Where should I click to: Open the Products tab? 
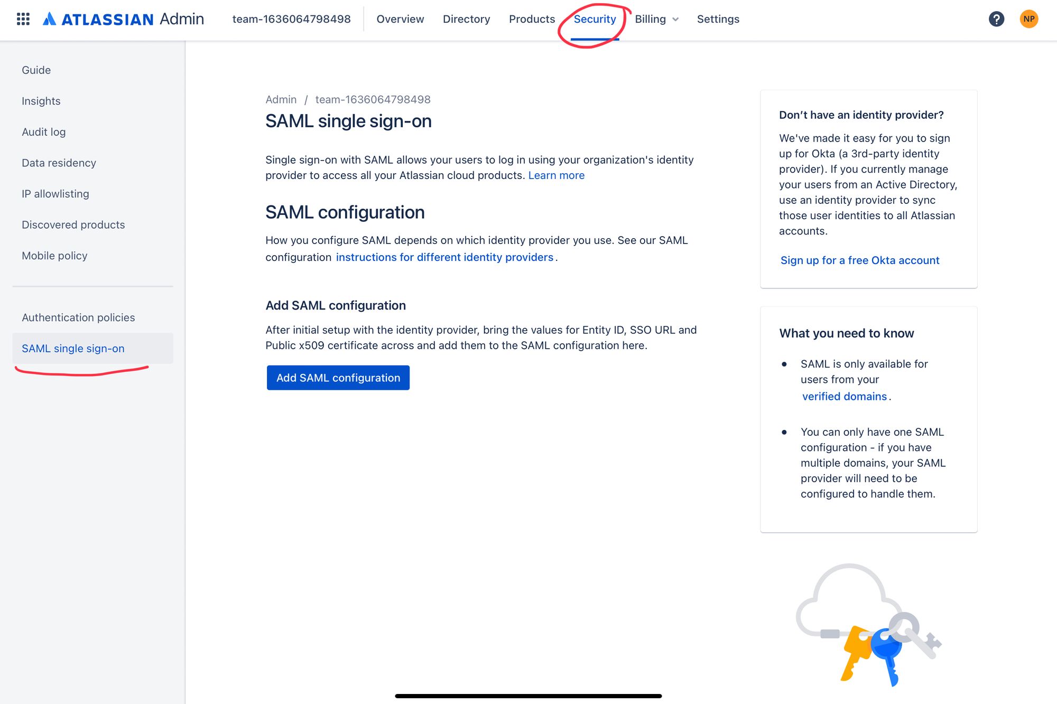532,19
